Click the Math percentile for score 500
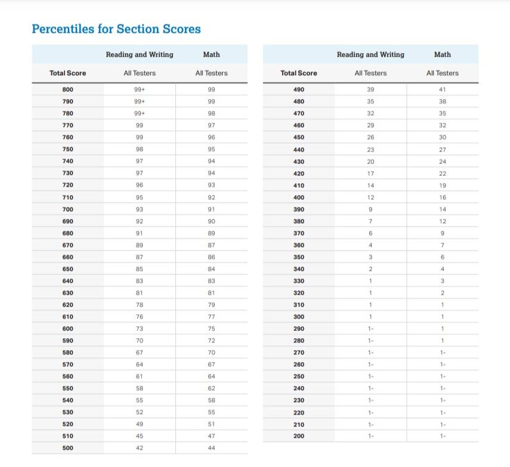The image size is (510, 467). point(211,448)
